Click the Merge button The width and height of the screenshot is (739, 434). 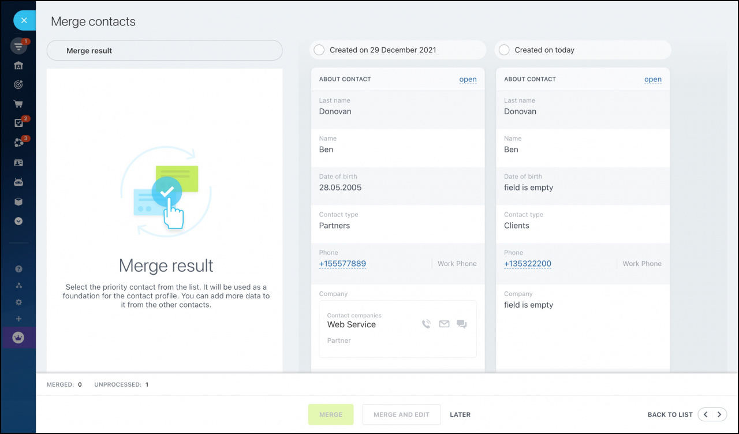pos(331,414)
